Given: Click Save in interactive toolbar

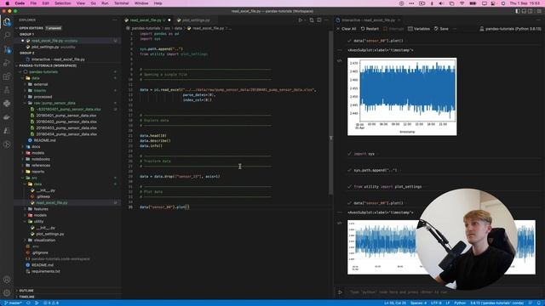Looking at the screenshot, I should tap(441, 29).
